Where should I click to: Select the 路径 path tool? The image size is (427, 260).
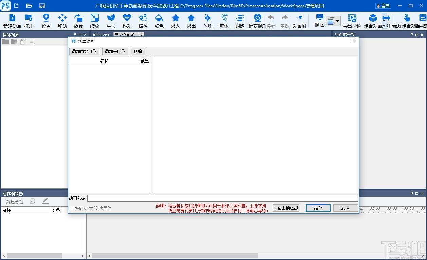point(143,21)
